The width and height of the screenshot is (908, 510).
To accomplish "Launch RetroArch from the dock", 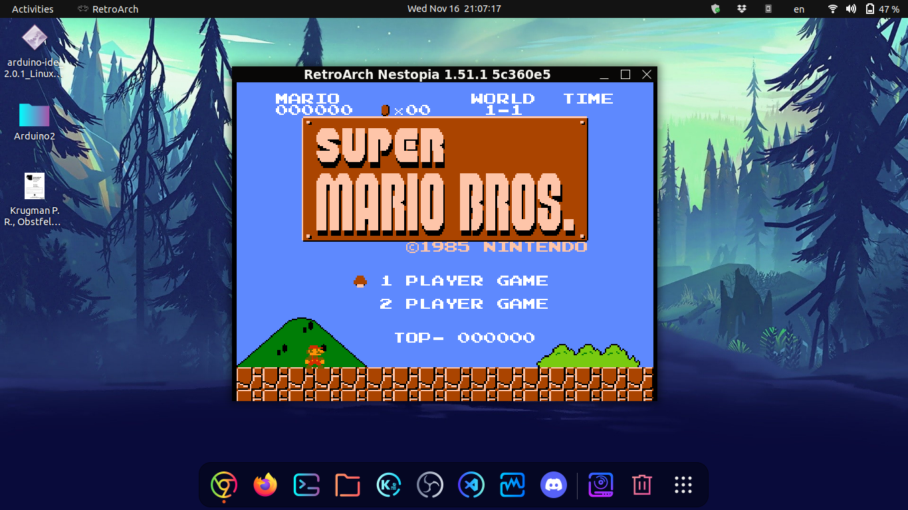I will tap(600, 485).
